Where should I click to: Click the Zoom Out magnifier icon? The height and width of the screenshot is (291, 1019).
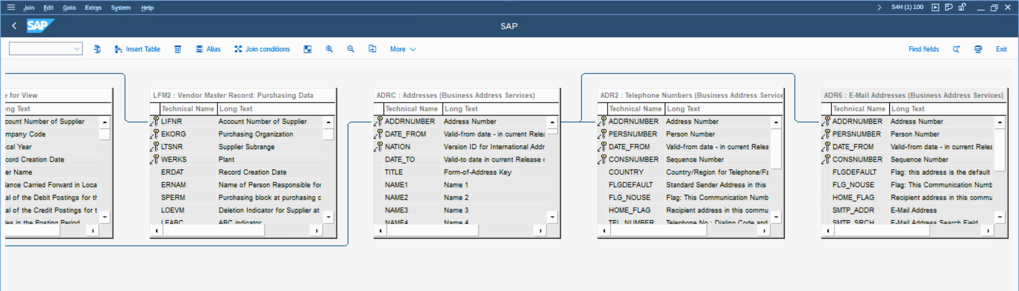(x=351, y=49)
